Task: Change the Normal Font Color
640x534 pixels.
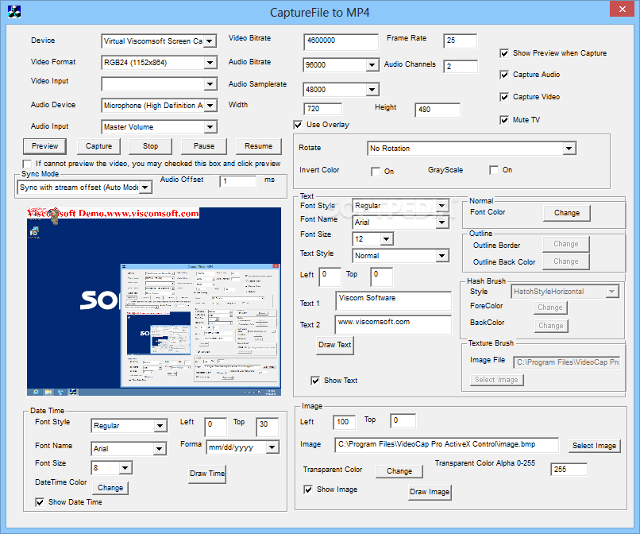Action: tap(566, 213)
